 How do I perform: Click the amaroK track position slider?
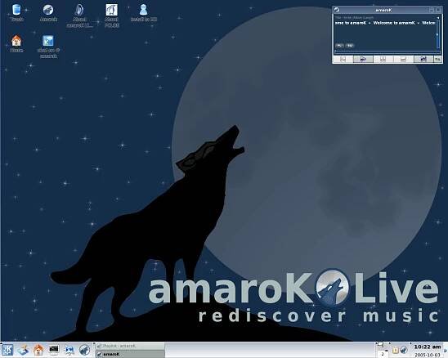click(388, 51)
